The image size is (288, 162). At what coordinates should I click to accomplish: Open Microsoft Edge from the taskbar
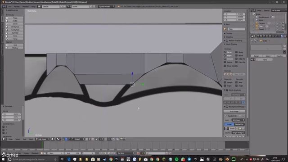[69, 159]
